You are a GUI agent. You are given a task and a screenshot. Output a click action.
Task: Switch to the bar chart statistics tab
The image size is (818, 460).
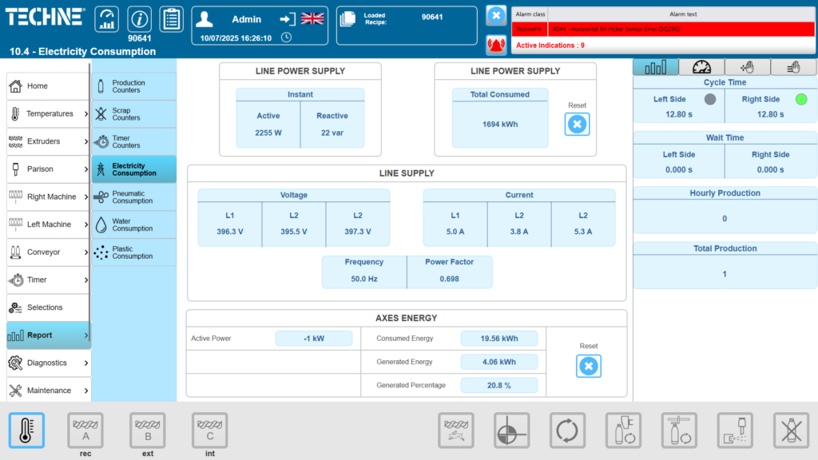point(656,67)
